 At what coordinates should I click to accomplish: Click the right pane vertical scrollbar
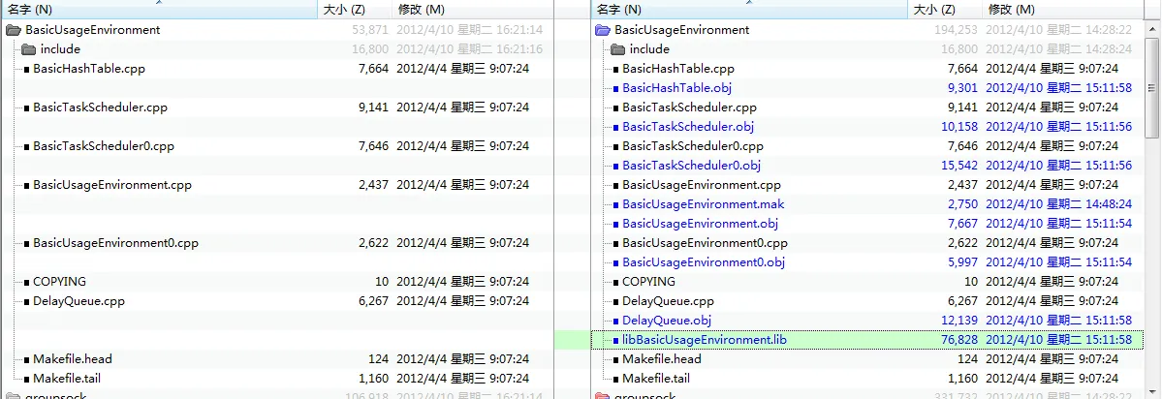coord(1153,207)
